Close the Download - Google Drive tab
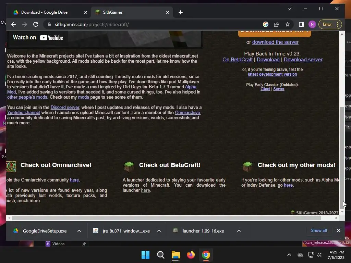This screenshot has width=351, height=263. click(85, 12)
